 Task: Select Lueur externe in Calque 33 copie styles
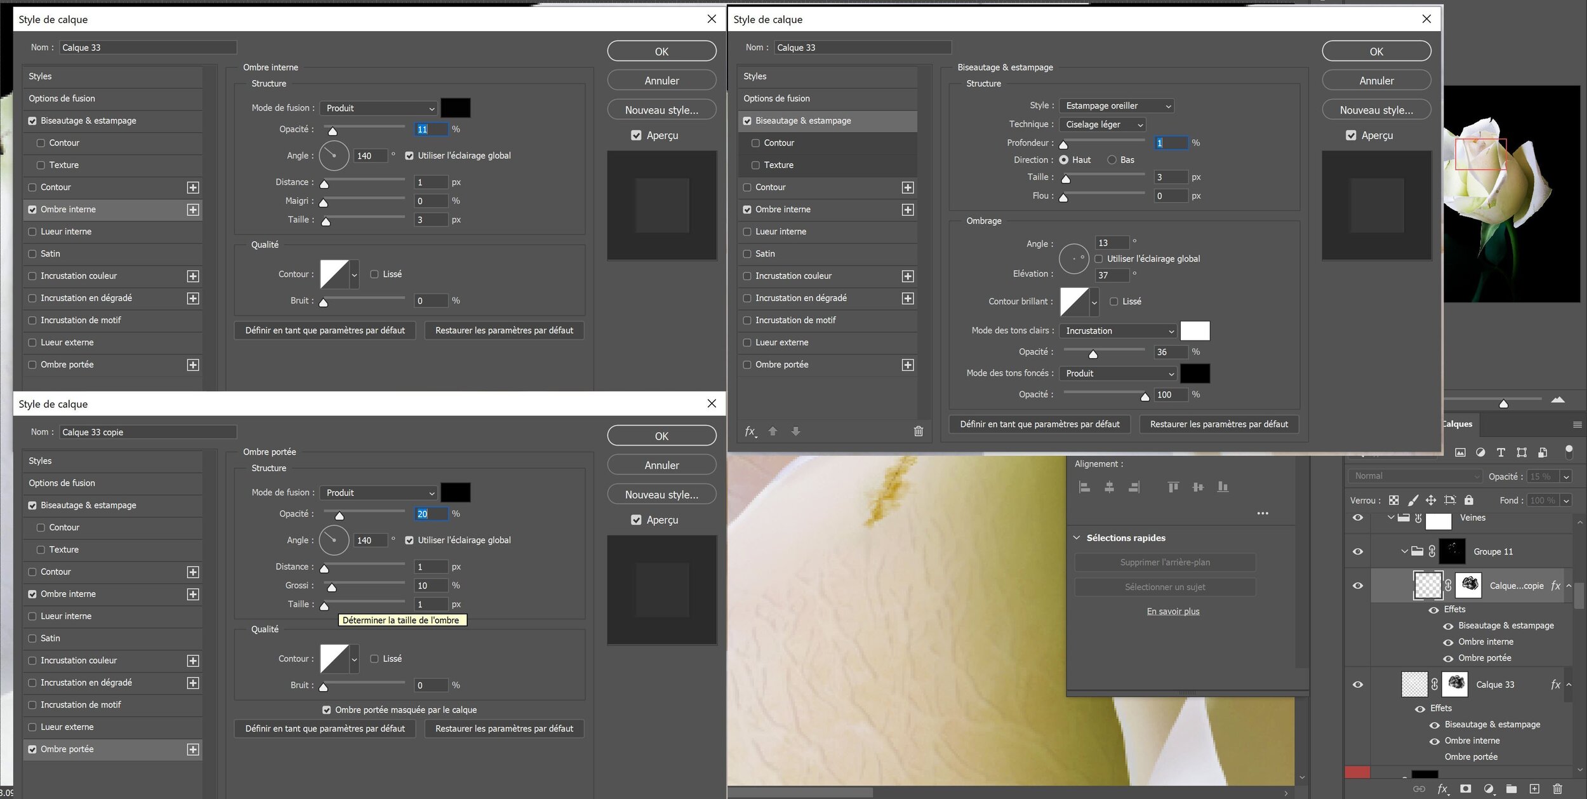67,727
